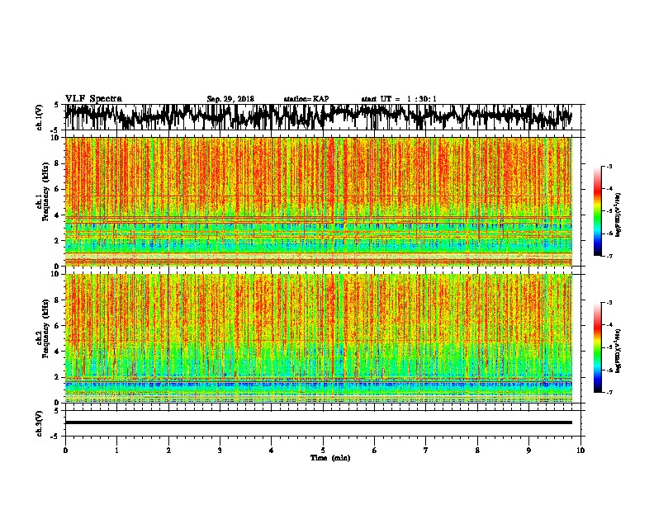Click the ch.1 color bar log(PSD) label
This screenshot has height=505, width=654.
[618, 215]
